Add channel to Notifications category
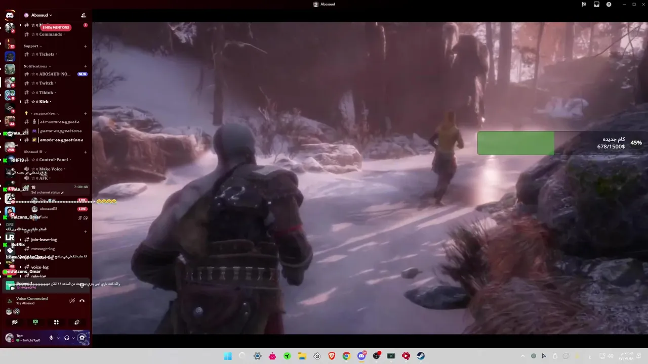This screenshot has width=648, height=364. tap(85, 66)
